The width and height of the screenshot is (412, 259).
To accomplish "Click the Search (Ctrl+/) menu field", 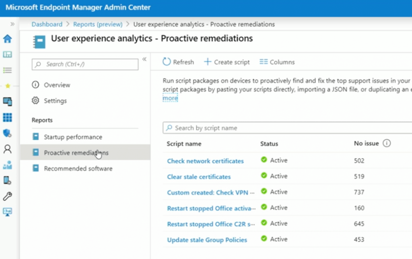I will point(85,64).
